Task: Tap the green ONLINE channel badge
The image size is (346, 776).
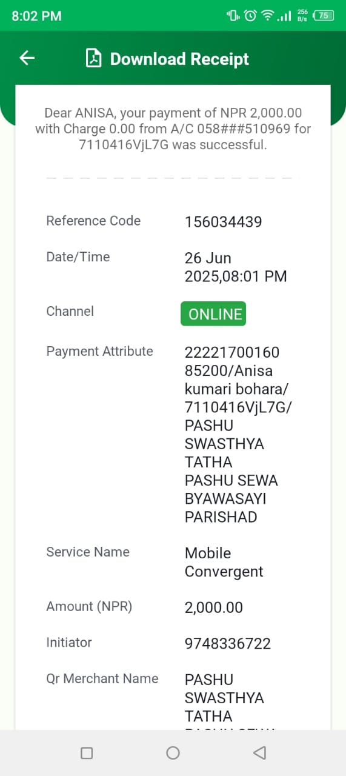Action: point(213,313)
